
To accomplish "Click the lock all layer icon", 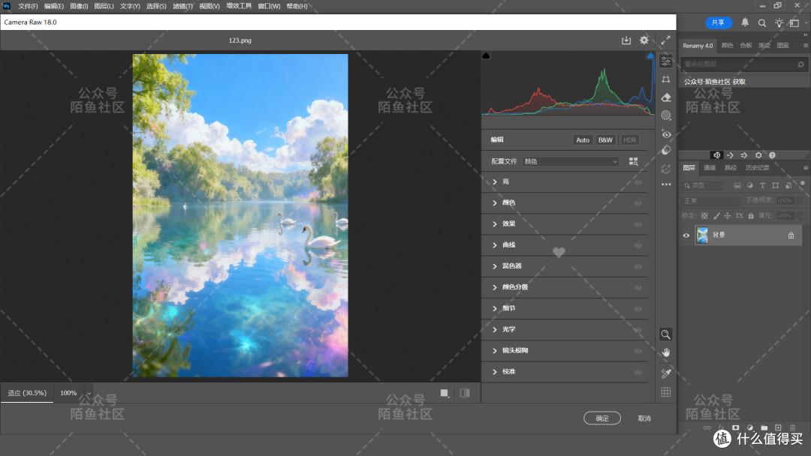I will coord(750,216).
